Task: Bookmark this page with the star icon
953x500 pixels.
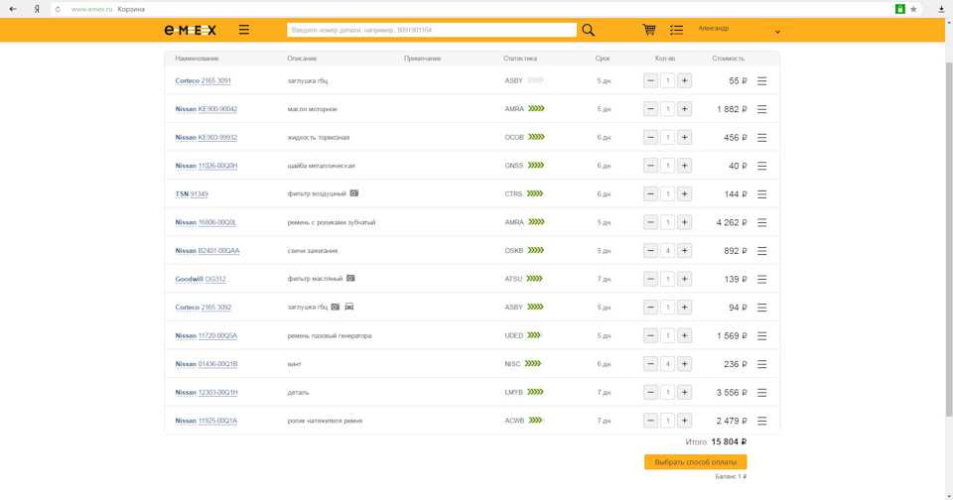Action: (913, 9)
